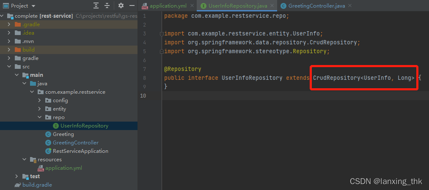Image resolution: width=429 pixels, height=190 pixels.
Task: Click the repo package icon
Action: (x=48, y=117)
